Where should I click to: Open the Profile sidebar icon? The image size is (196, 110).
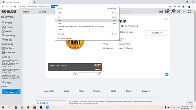pos(3,23)
